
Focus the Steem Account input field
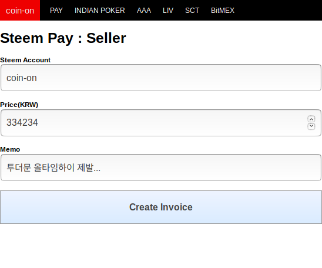point(161,78)
